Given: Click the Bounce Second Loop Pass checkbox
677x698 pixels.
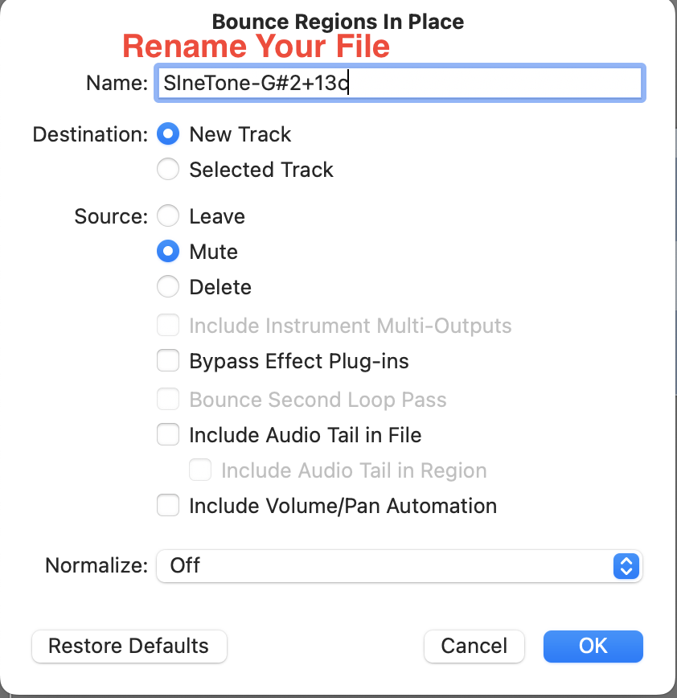Looking at the screenshot, I should pyautogui.click(x=168, y=400).
